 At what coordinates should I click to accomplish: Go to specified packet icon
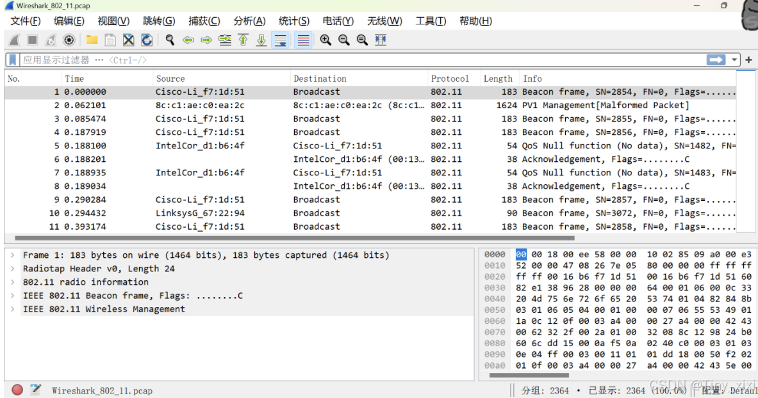tap(225, 40)
